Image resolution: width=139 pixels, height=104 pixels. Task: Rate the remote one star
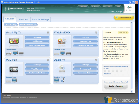click(x=105, y=71)
